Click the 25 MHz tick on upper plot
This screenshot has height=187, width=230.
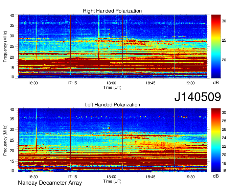tap(12, 46)
